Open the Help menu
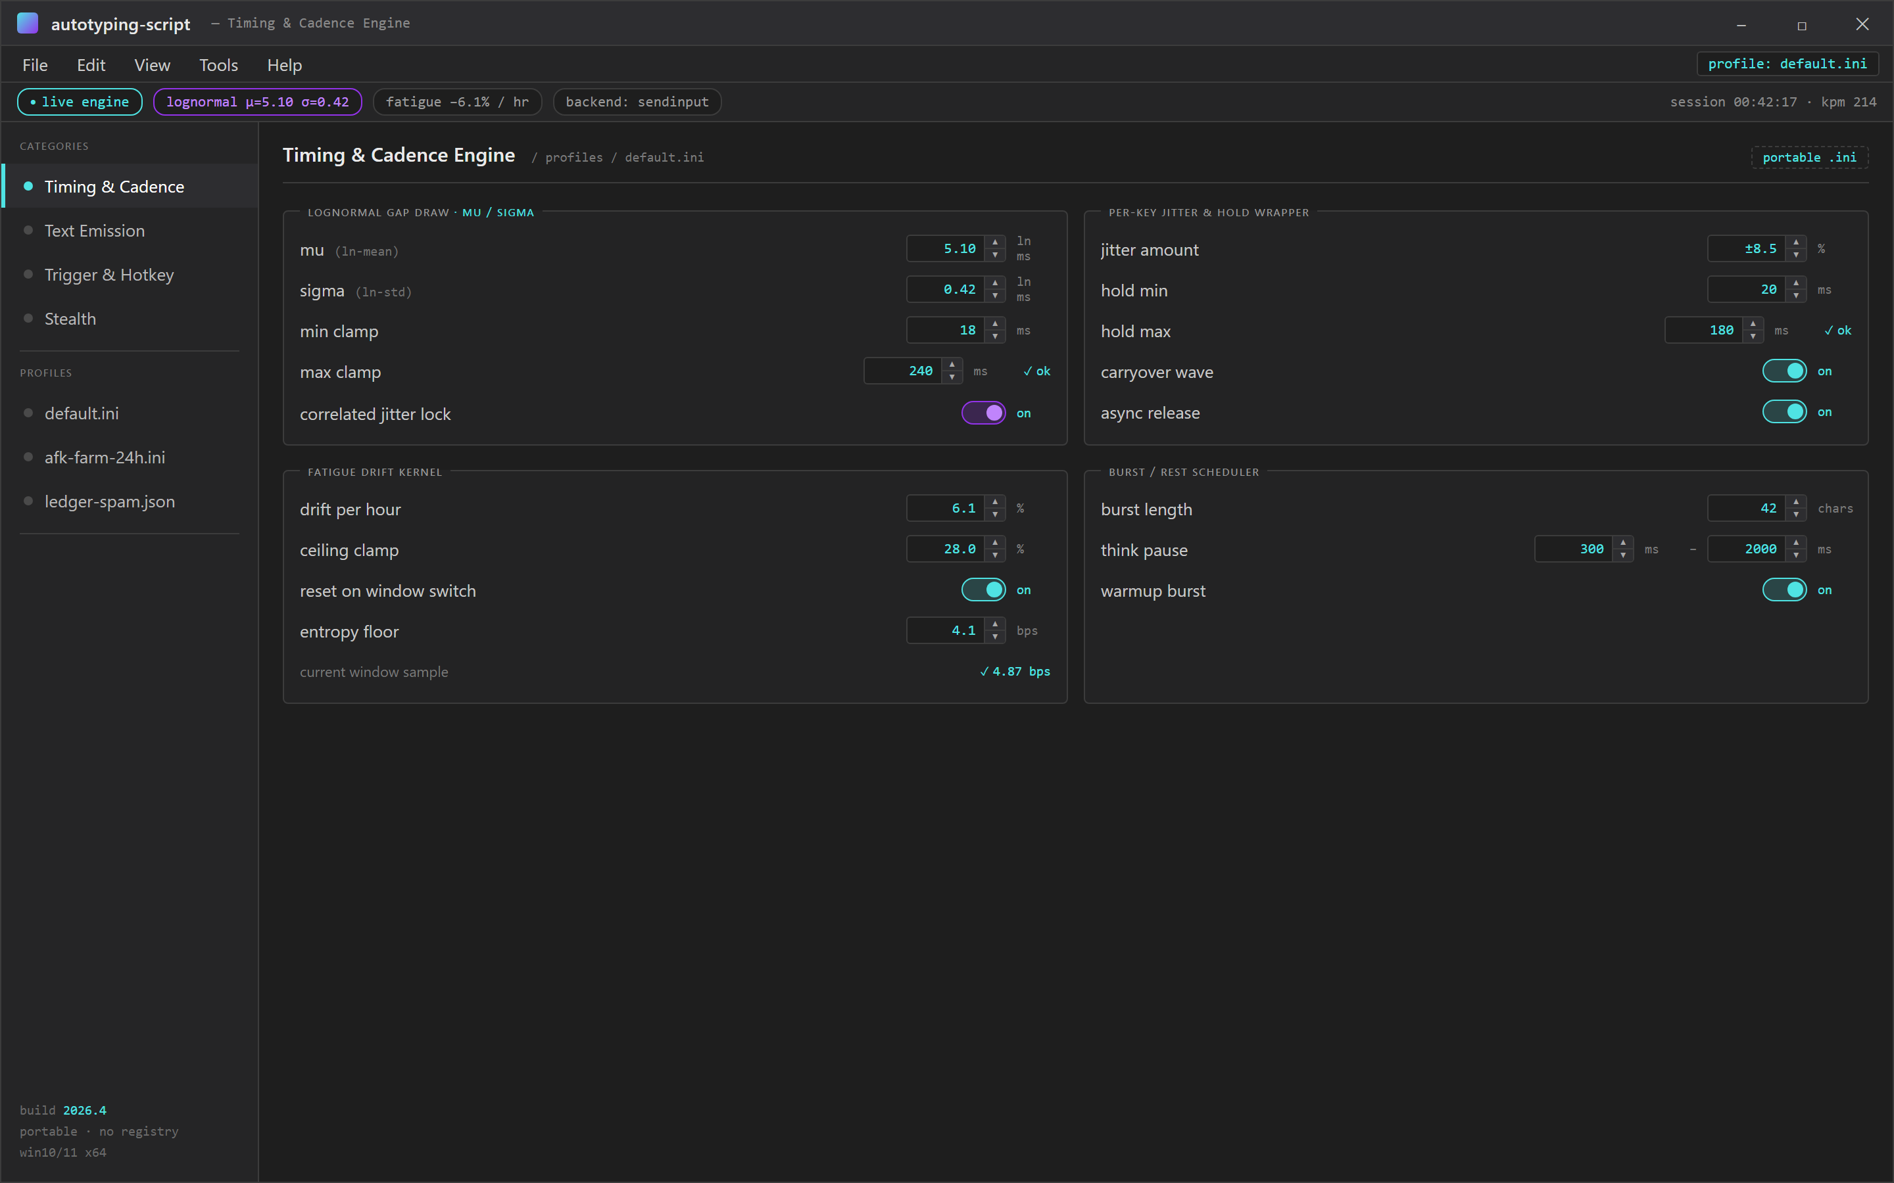 284,65
